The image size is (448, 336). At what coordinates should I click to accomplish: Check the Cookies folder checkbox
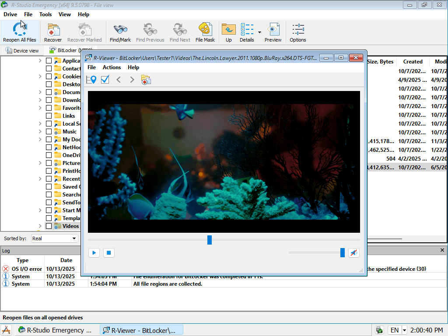[x=49, y=77]
